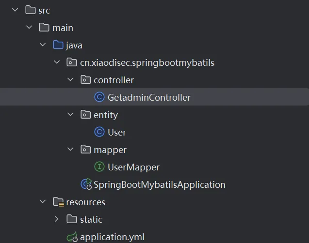
Task: Click the controller package icon
Action: (x=86, y=80)
